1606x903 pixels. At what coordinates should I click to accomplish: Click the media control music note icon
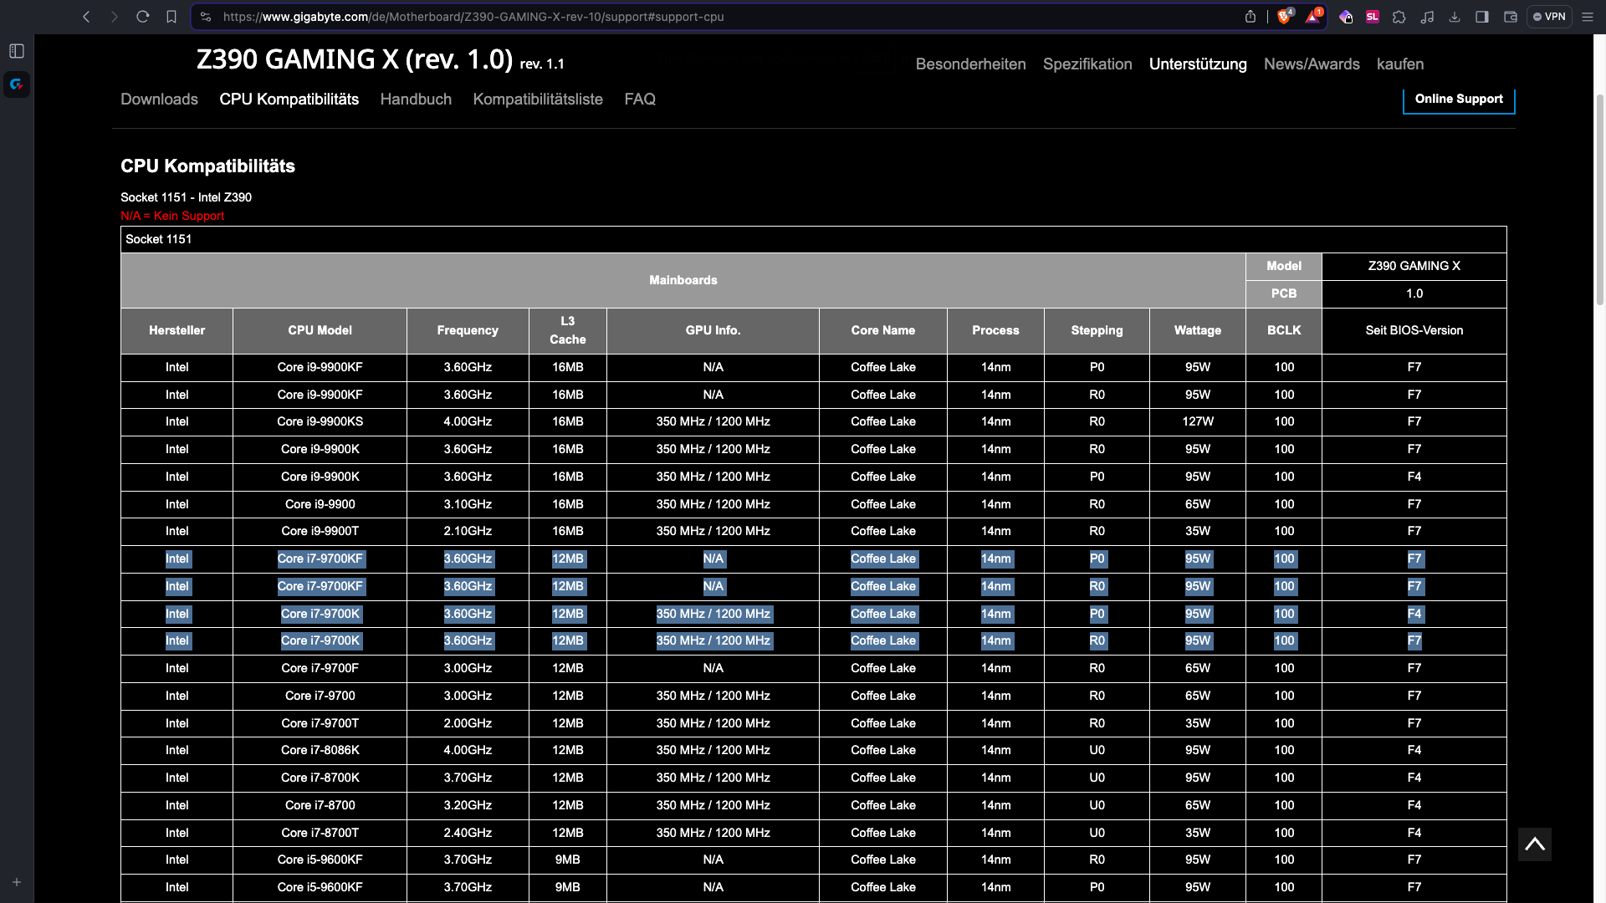(1428, 17)
